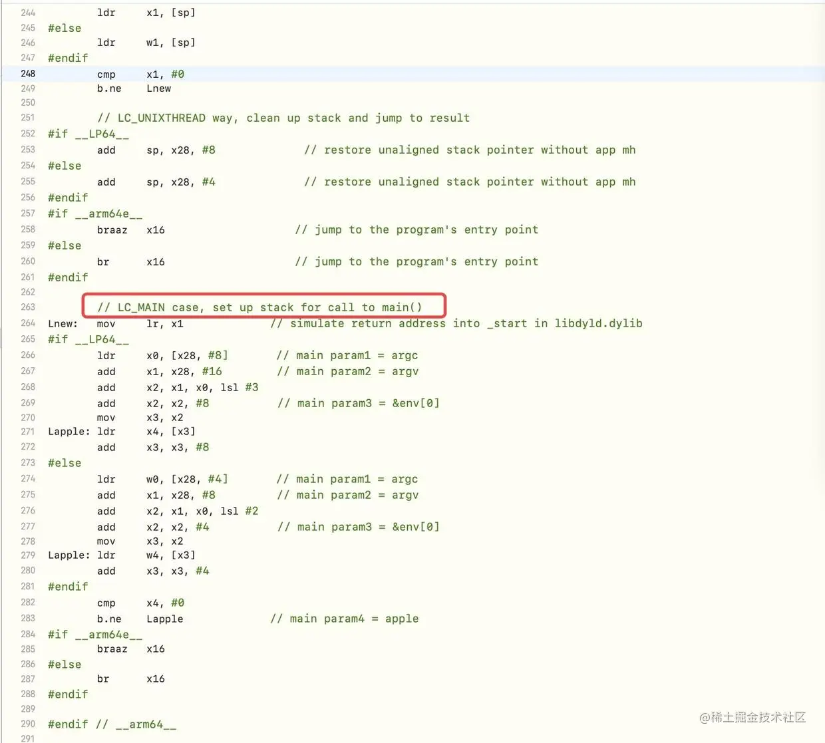Click 'ldr w0, [x28, #4]' instruction

[x=162, y=479]
